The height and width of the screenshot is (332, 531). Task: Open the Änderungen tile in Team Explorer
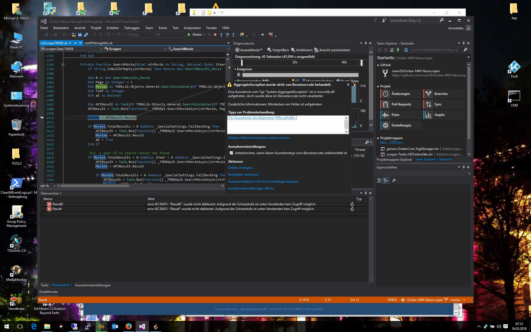[x=401, y=94]
